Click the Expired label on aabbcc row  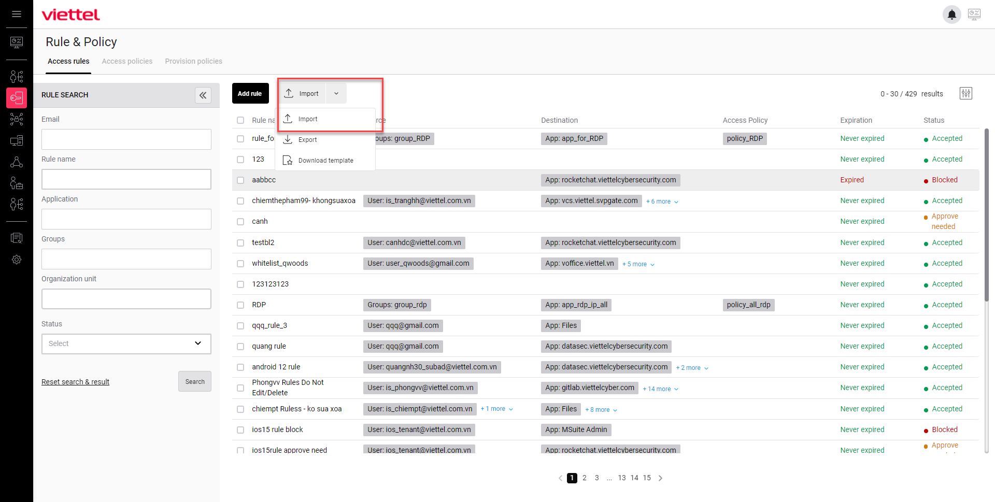[852, 180]
